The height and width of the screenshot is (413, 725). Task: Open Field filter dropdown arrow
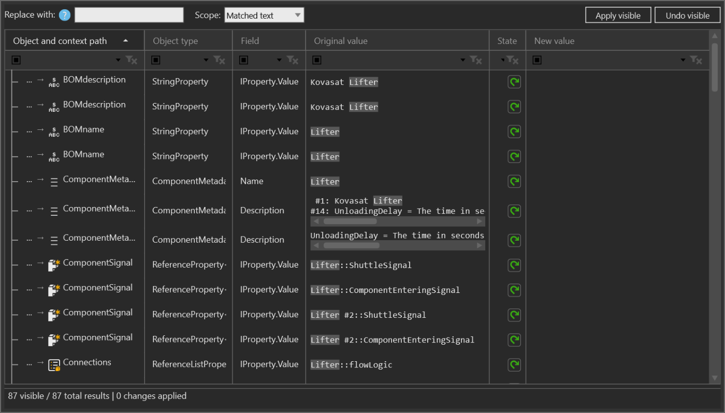pos(279,61)
